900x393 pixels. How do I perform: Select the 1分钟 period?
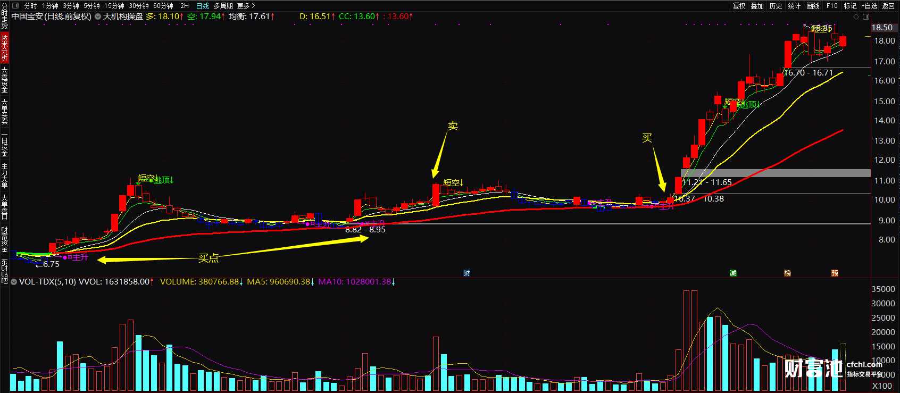50,6
